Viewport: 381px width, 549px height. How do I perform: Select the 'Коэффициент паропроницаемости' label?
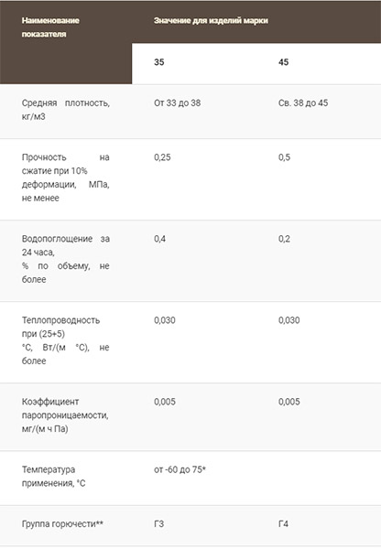tap(65, 415)
